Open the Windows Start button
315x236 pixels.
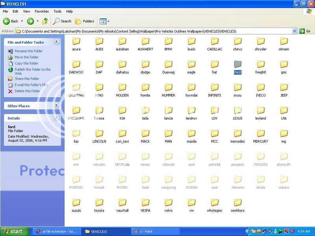(x=15, y=232)
